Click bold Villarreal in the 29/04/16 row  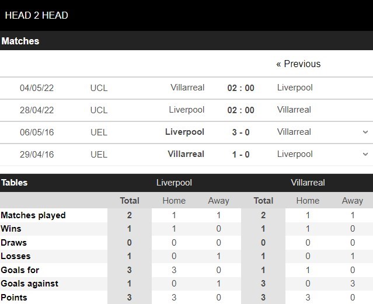186,154
